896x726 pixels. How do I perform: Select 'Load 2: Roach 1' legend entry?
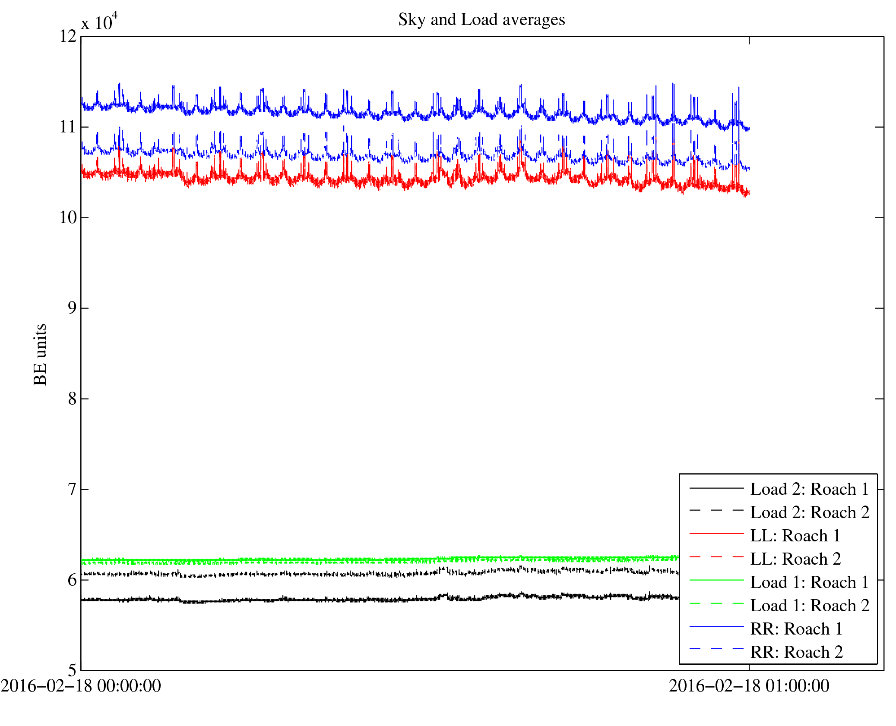pos(809,489)
